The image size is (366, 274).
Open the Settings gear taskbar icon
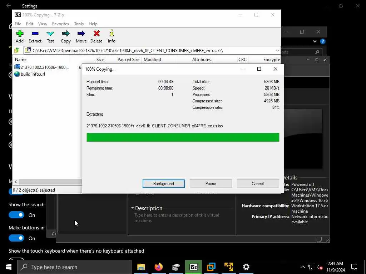pos(246,267)
